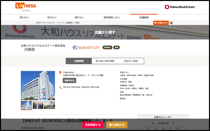Click the map pin location icon

[60, 73]
